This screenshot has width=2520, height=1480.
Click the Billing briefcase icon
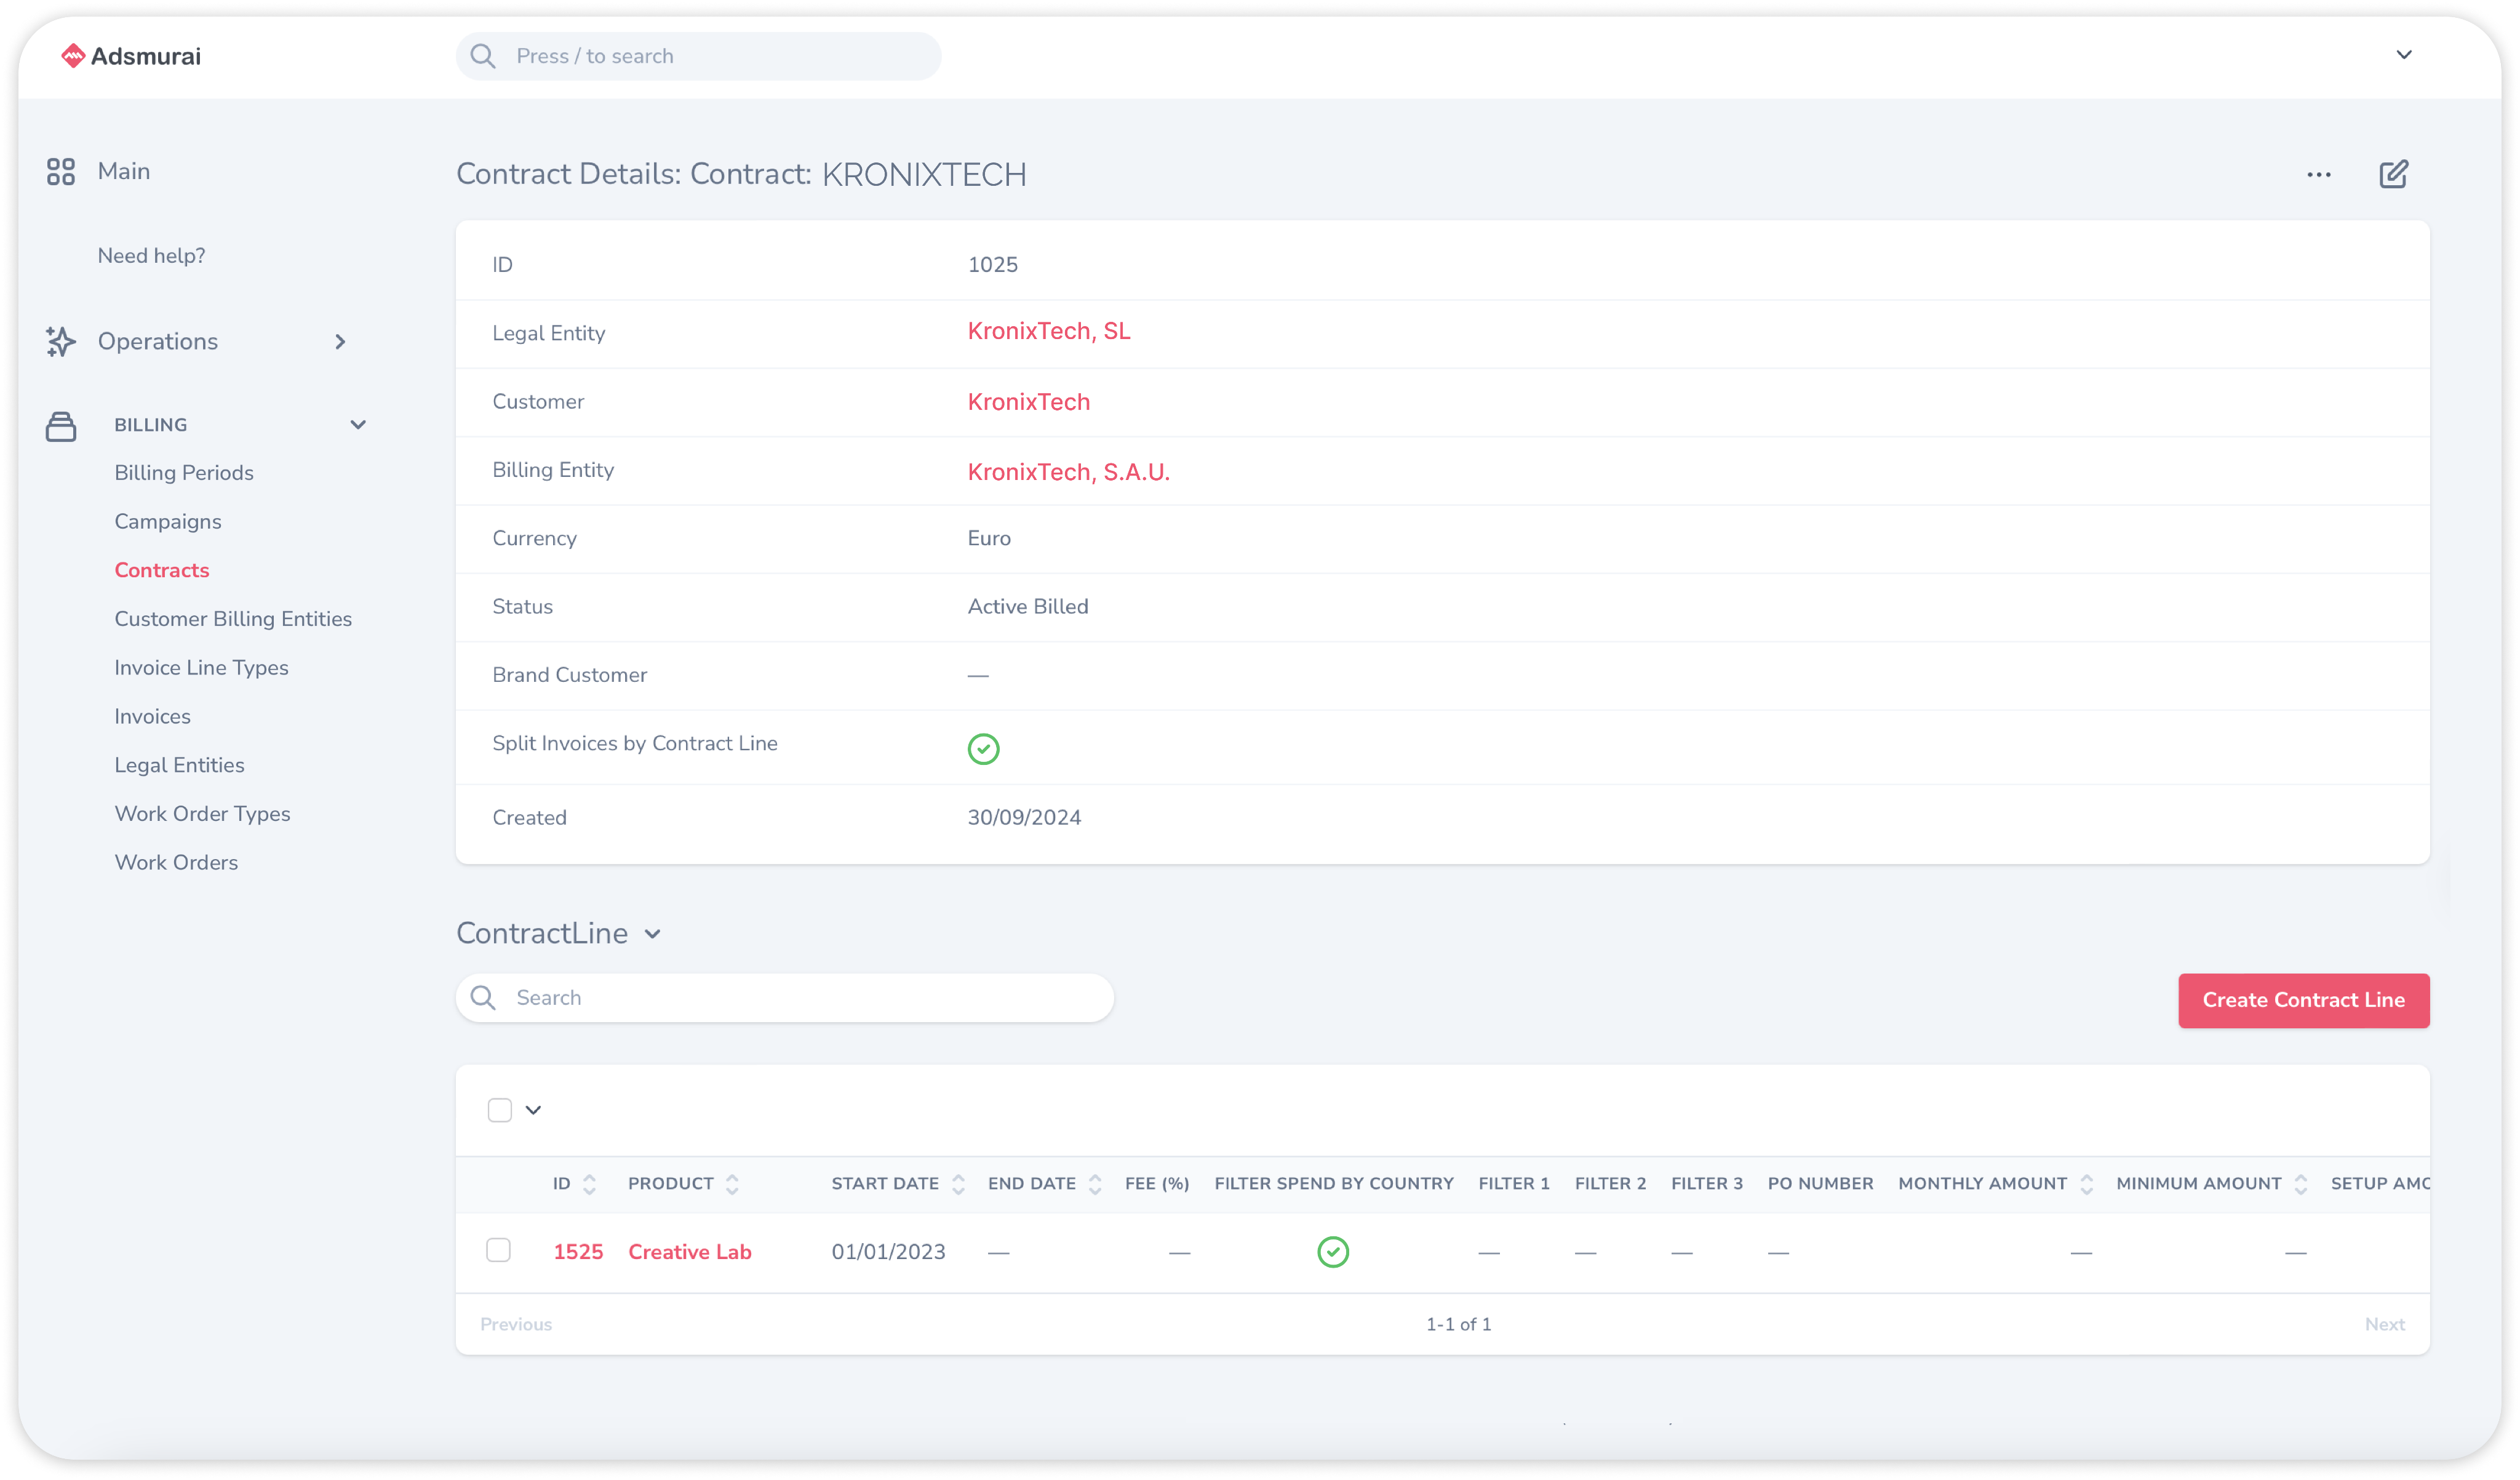pos(62,425)
